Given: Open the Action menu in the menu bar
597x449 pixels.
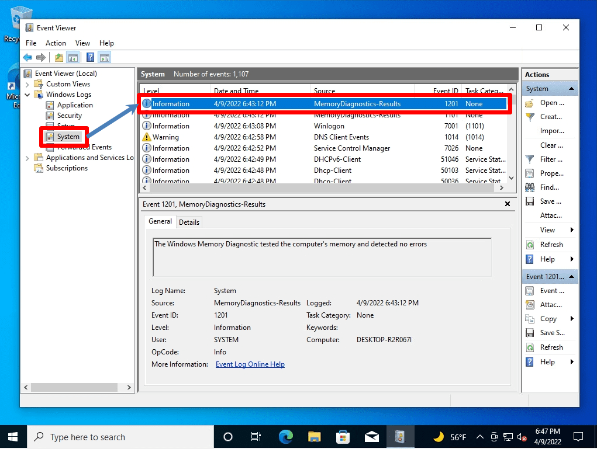Looking at the screenshot, I should [56, 43].
